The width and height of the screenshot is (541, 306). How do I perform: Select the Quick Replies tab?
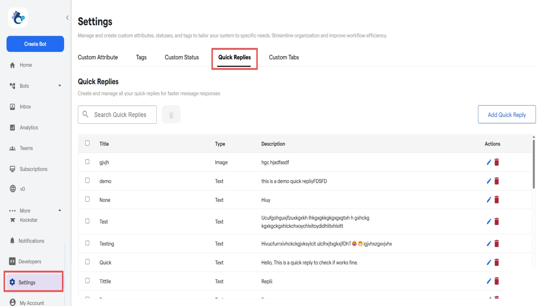coord(235,57)
